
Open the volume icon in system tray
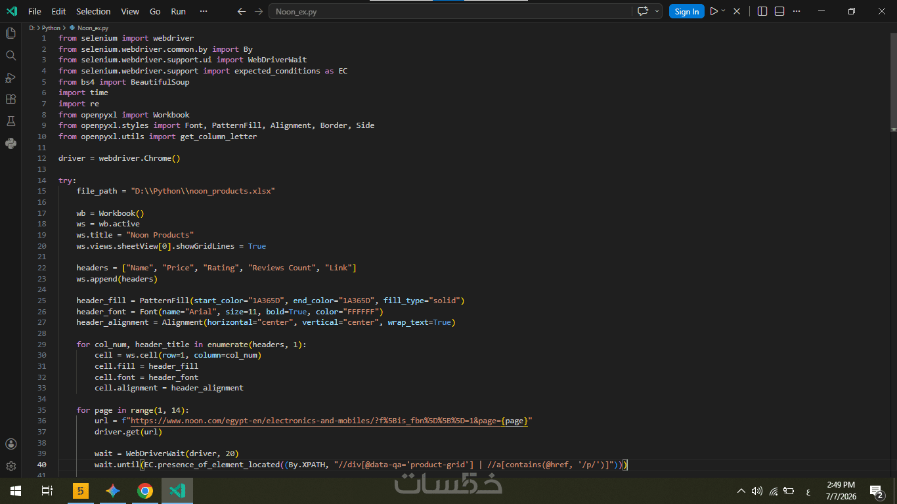tap(757, 491)
